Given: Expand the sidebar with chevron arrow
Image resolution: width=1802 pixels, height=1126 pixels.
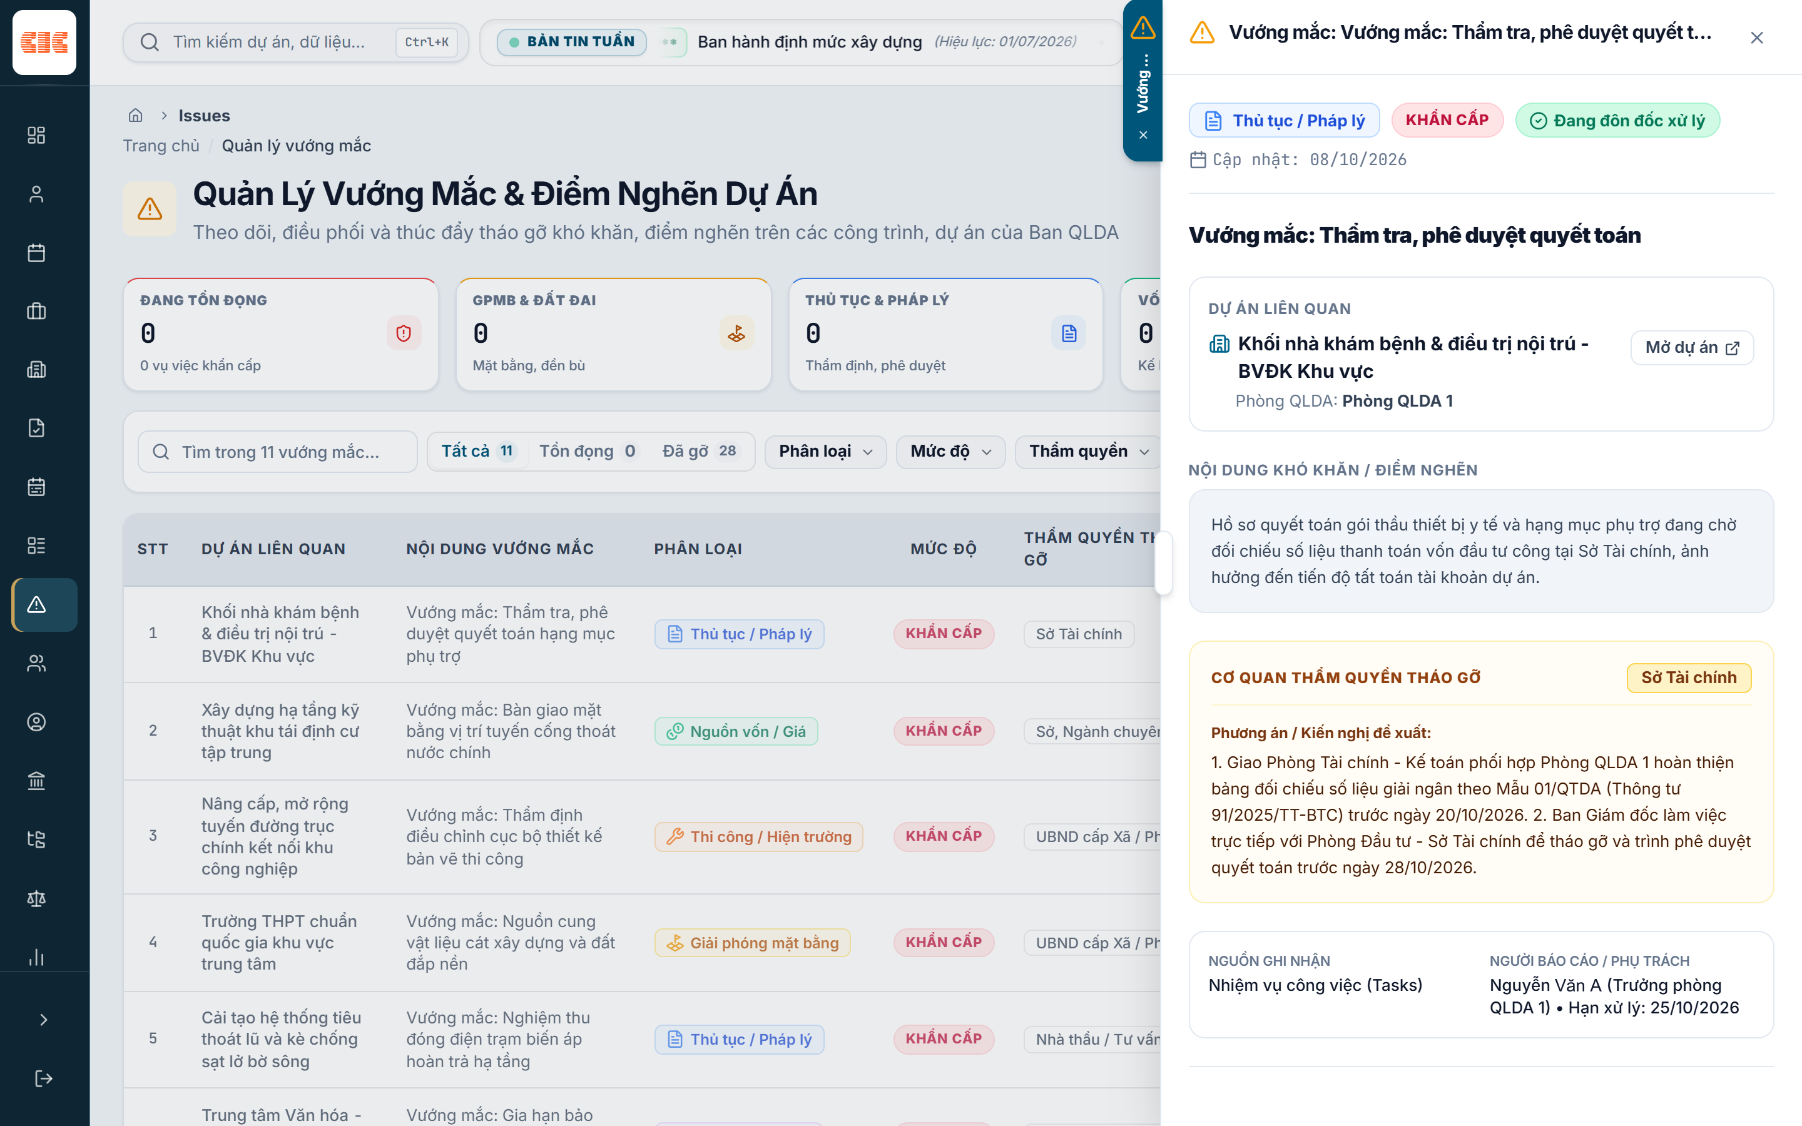Looking at the screenshot, I should pyautogui.click(x=43, y=1019).
